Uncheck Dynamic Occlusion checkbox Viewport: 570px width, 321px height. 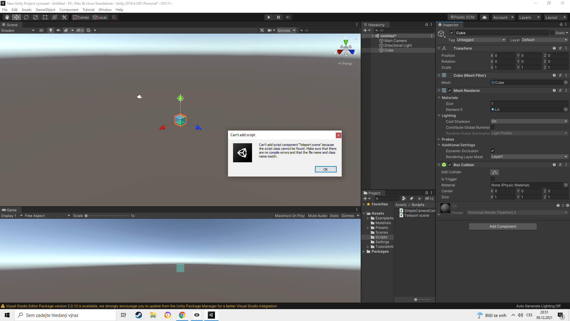click(x=493, y=151)
